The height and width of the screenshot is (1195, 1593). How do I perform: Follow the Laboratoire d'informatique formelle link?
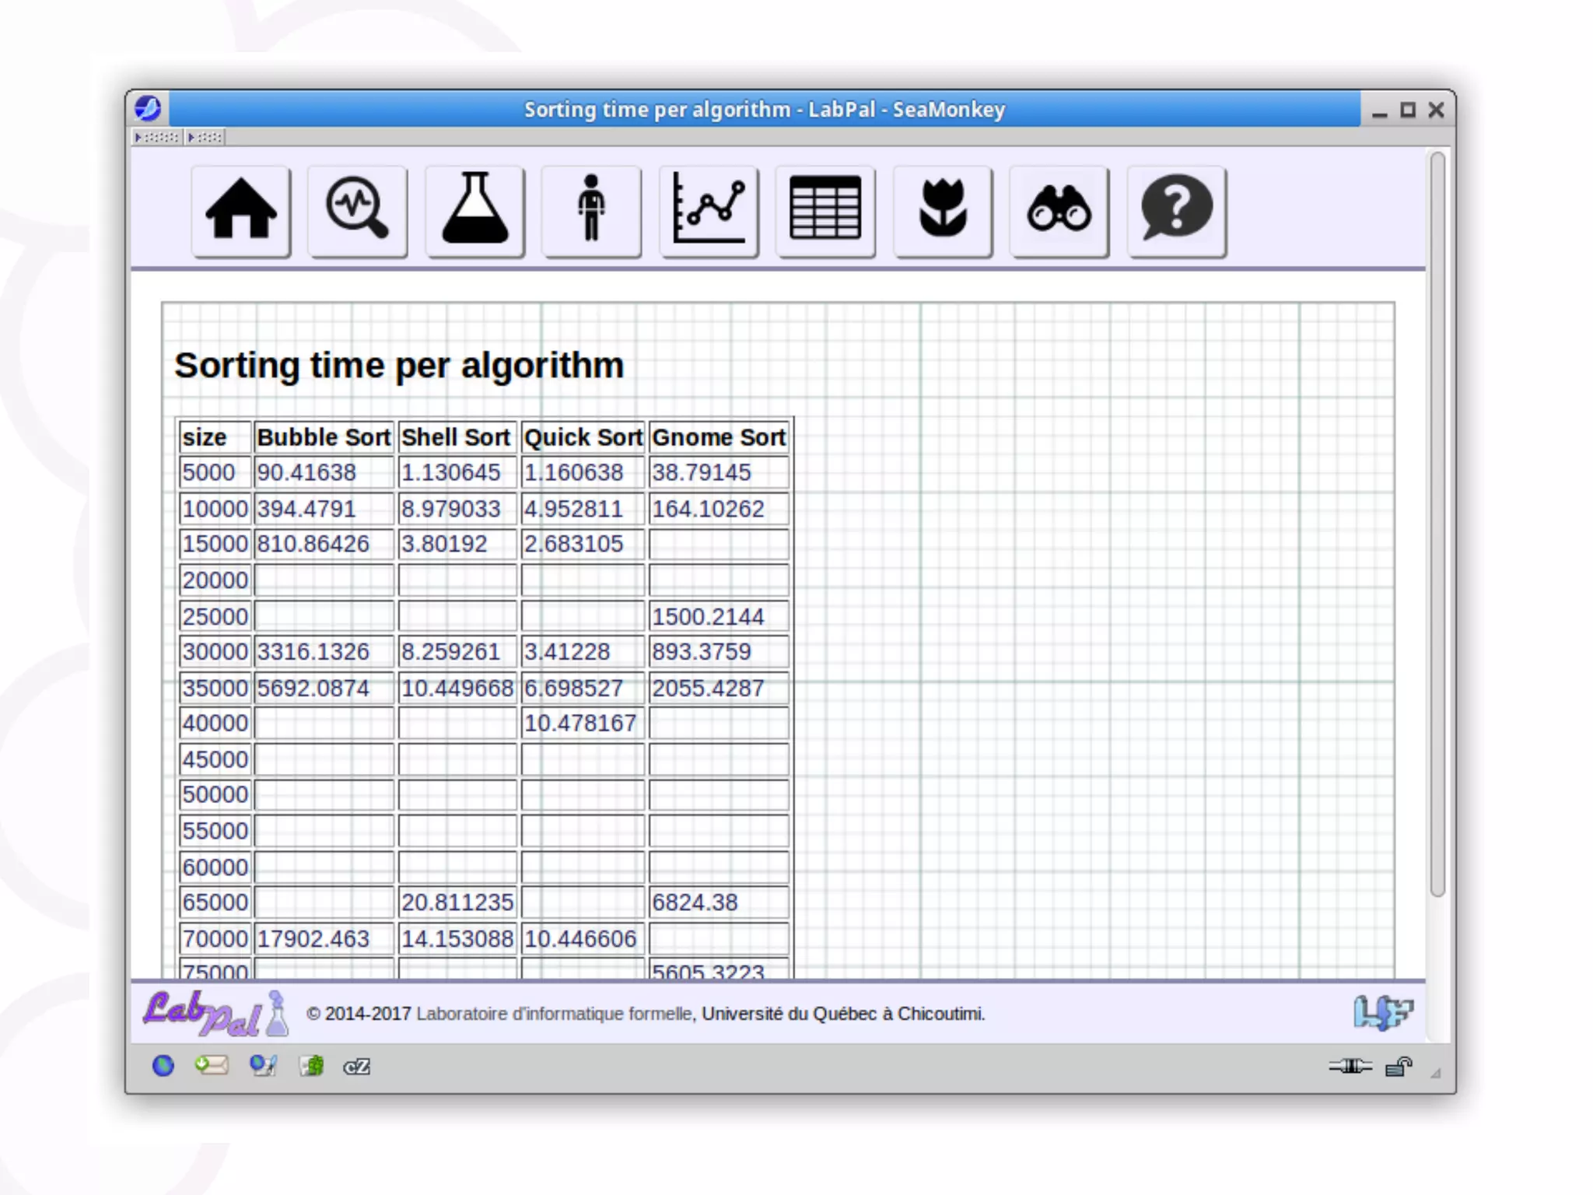tap(554, 1014)
